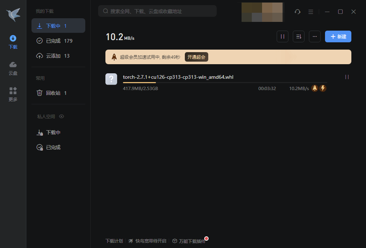This screenshot has width=366, height=248.
Task: Open the download sort order menu
Action: [x=299, y=36]
